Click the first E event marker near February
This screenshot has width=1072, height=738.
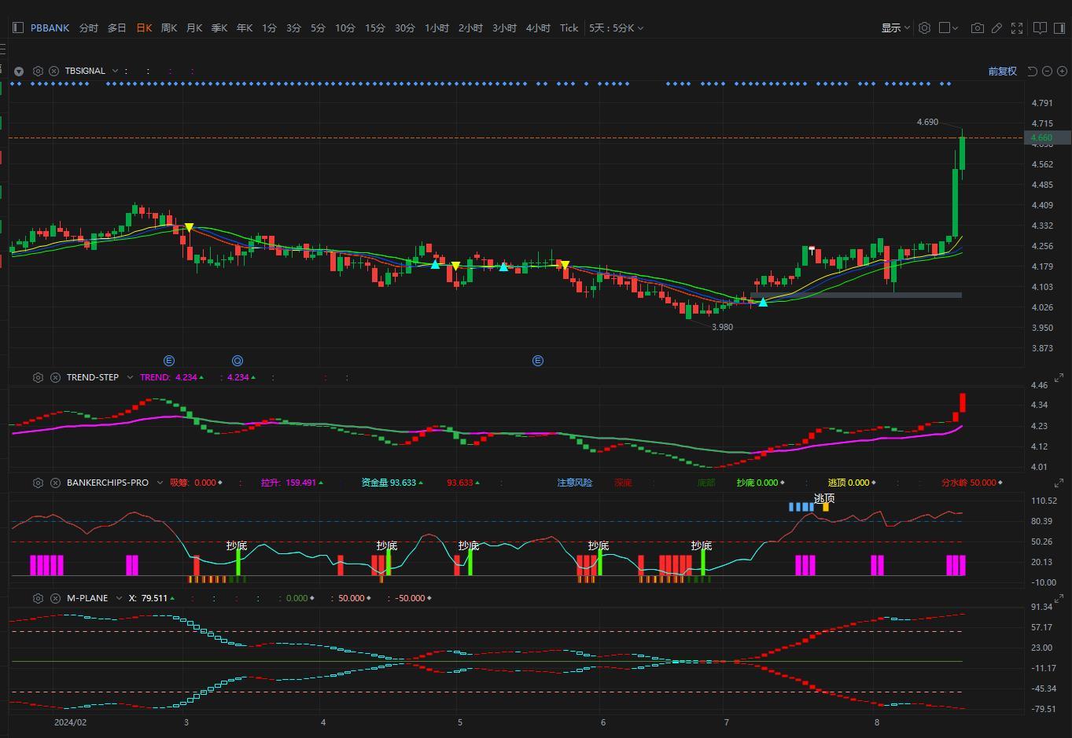pos(169,361)
